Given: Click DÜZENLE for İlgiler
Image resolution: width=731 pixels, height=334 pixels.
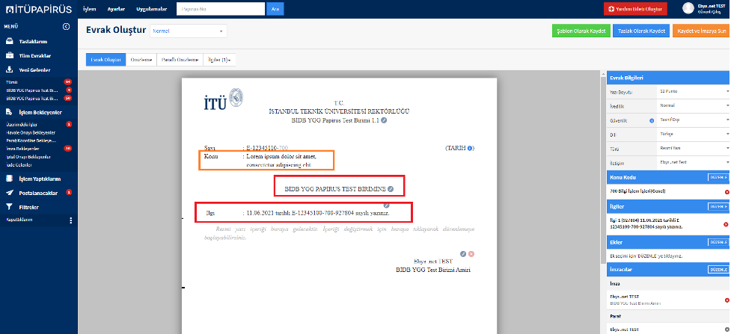Looking at the screenshot, I should coord(718,206).
